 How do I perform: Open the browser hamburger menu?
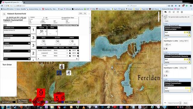pyautogui.click(x=191, y=6)
